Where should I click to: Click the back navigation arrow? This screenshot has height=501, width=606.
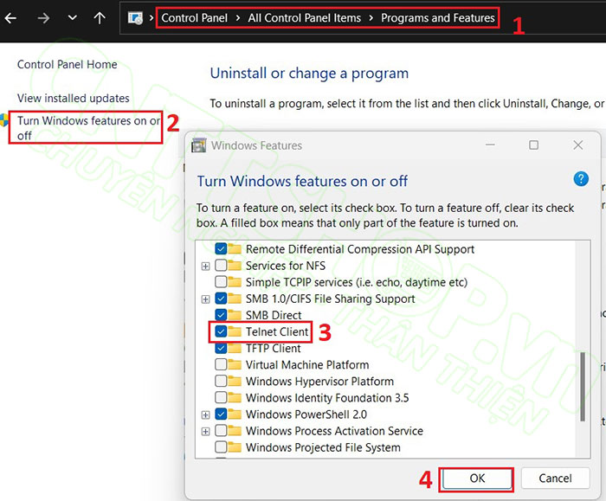coord(11,17)
